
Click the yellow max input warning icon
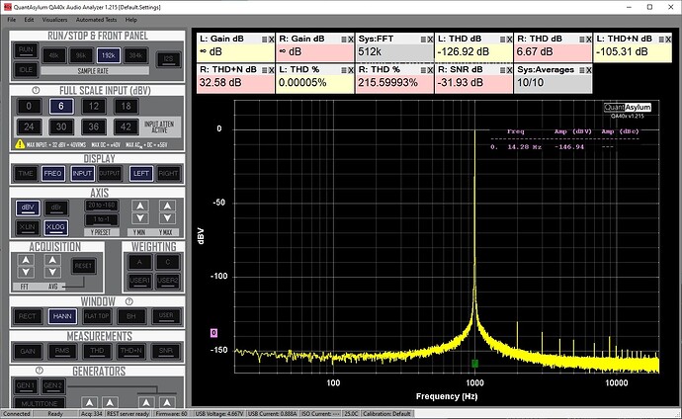coord(20,144)
